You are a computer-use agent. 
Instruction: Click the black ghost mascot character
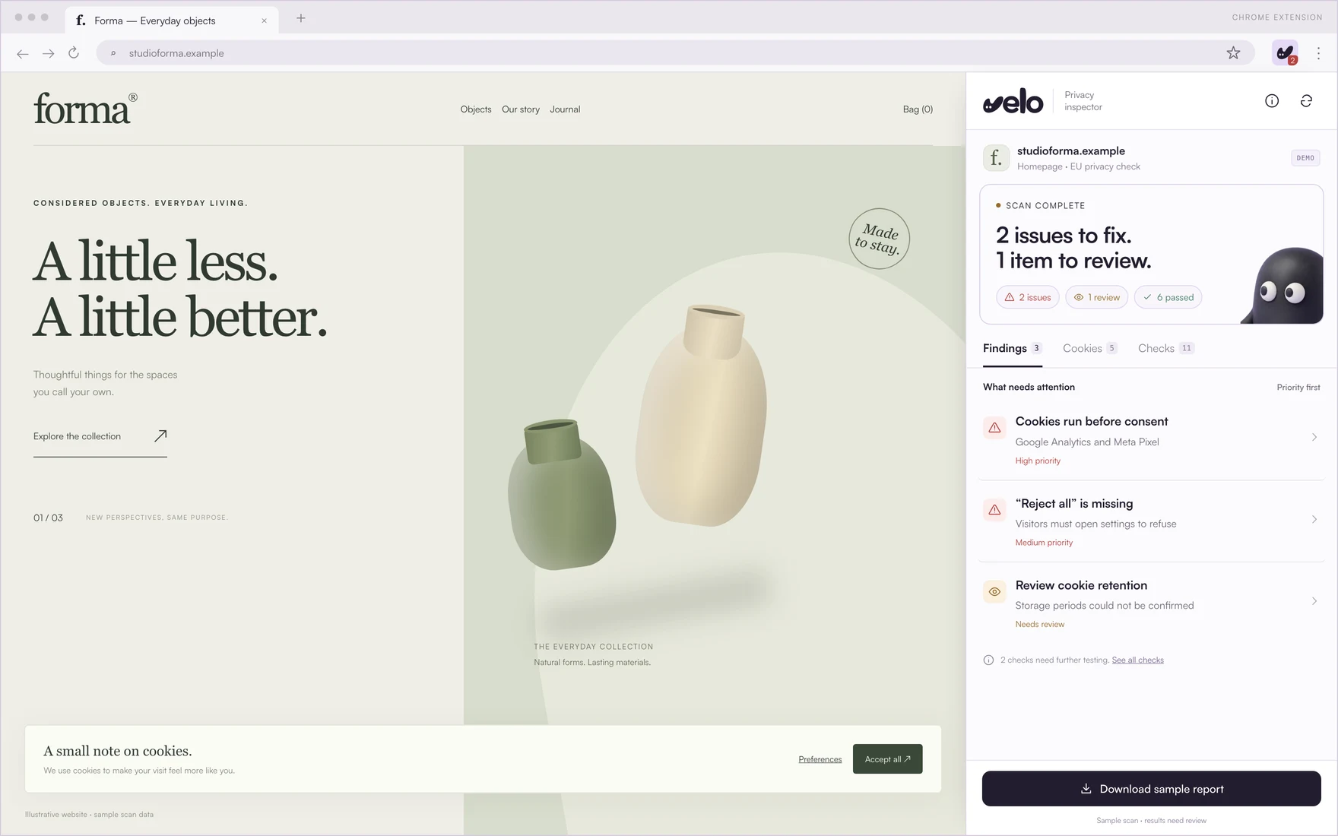1283,286
